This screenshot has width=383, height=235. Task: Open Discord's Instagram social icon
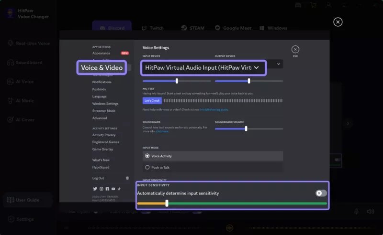tap(101, 189)
